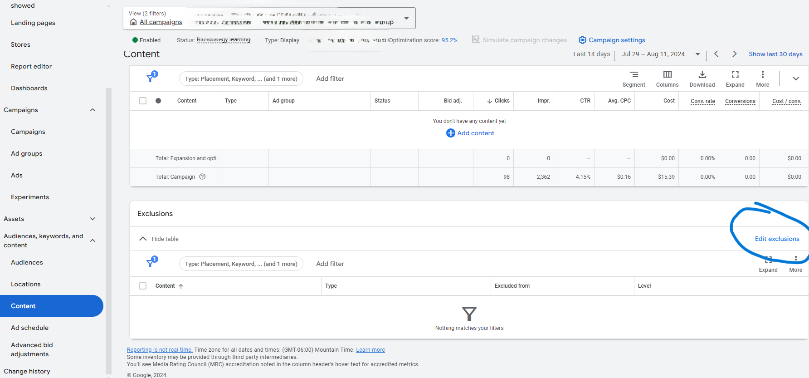Collapse Audiences, keywords, and content section
The image size is (809, 378).
[93, 241]
